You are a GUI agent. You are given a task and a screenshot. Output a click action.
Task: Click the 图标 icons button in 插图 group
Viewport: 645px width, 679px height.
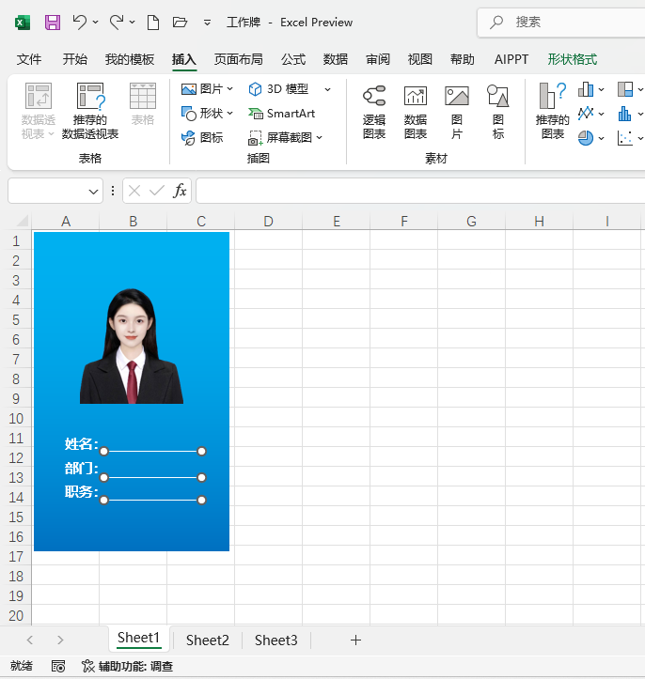[202, 137]
